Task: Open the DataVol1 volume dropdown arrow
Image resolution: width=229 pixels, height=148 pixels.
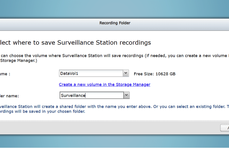Action: coord(126,73)
